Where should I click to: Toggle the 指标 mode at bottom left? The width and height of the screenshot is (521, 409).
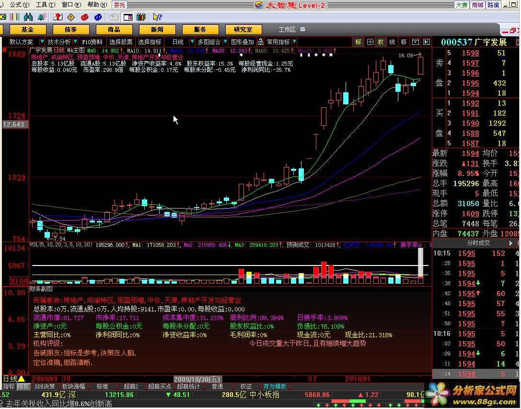9,387
